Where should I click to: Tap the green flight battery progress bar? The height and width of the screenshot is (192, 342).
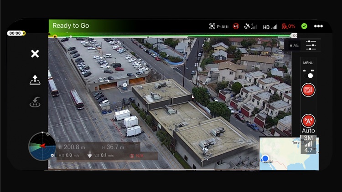pyautogui.click(x=172, y=36)
